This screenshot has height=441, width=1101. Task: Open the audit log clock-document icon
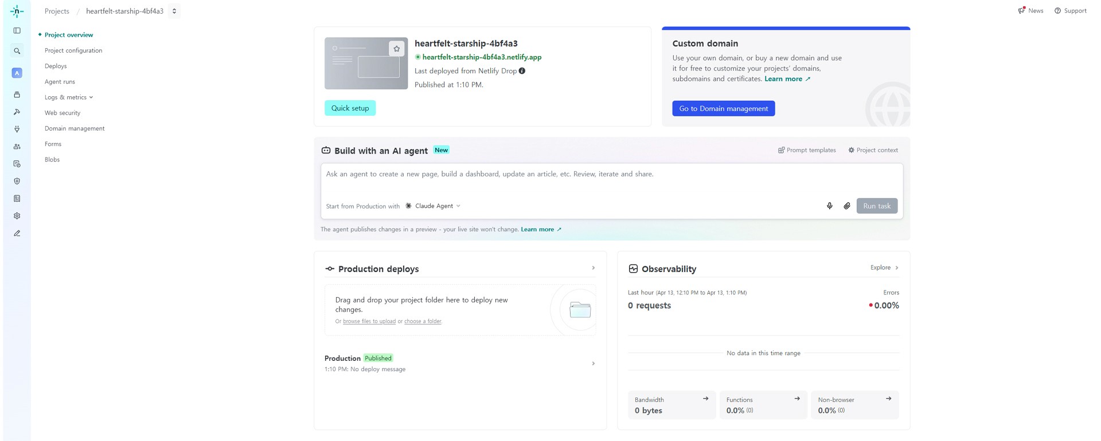coord(17,164)
